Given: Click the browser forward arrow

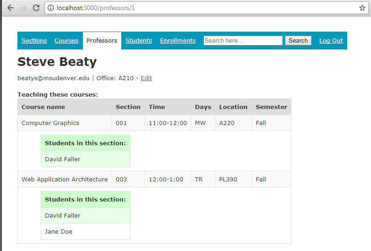Looking at the screenshot, I should [23, 8].
